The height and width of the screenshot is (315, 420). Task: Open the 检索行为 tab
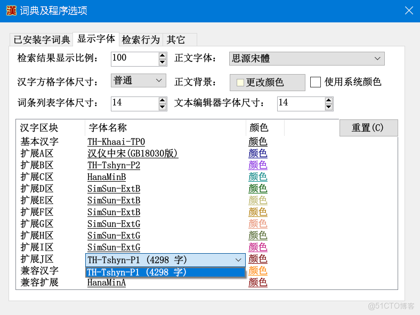[141, 39]
